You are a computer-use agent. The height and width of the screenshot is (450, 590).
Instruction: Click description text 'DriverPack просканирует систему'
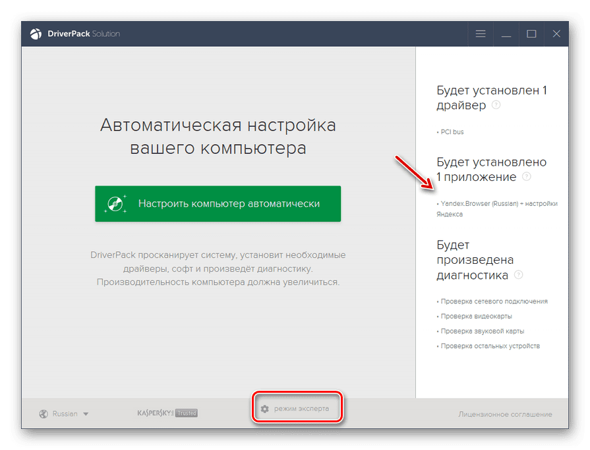[218, 268]
